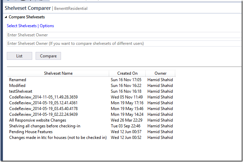Image resolution: width=243 pixels, height=162 pixels.
Task: Open the Options link
Action: 47,26
